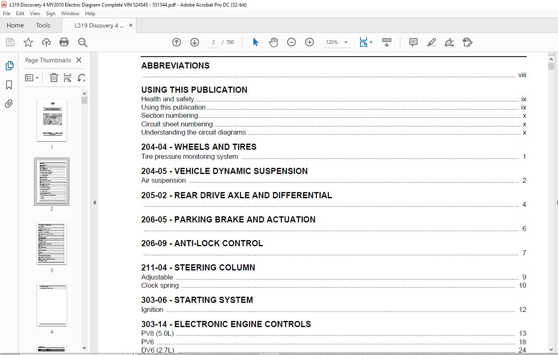
Task: Click the Health and safety contents entry
Action: 334,99
